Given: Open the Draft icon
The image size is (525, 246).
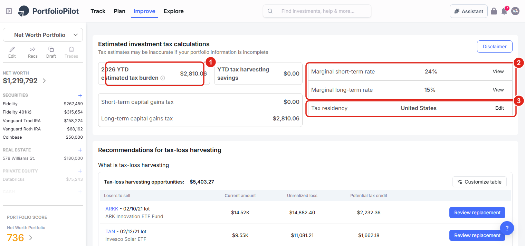Looking at the screenshot, I should (51, 49).
